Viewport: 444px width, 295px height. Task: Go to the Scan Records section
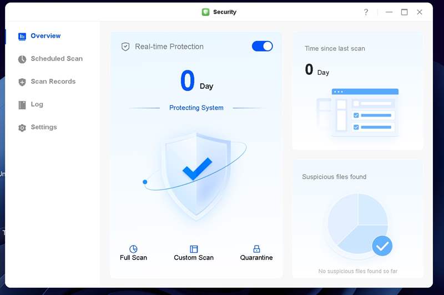point(53,82)
